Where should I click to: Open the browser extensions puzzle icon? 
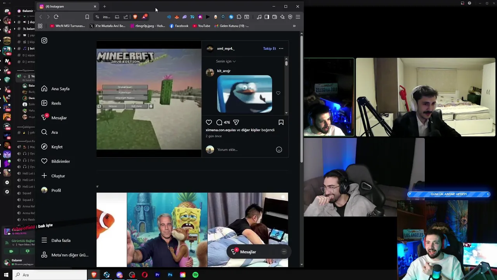point(239,17)
